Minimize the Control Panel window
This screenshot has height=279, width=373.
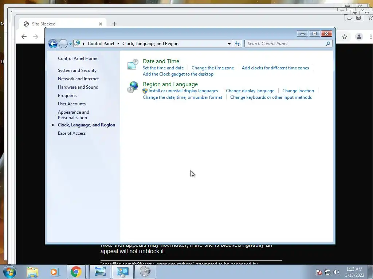(302, 34)
